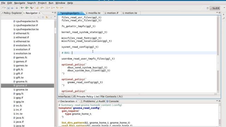This screenshot has width=226, height=127.
Task: Open the Console view tab
Action: [112, 101]
